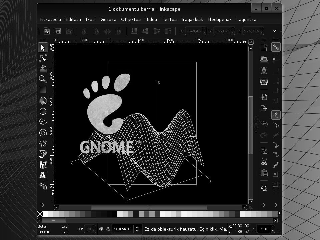Select the Node edit tool

coord(43,58)
